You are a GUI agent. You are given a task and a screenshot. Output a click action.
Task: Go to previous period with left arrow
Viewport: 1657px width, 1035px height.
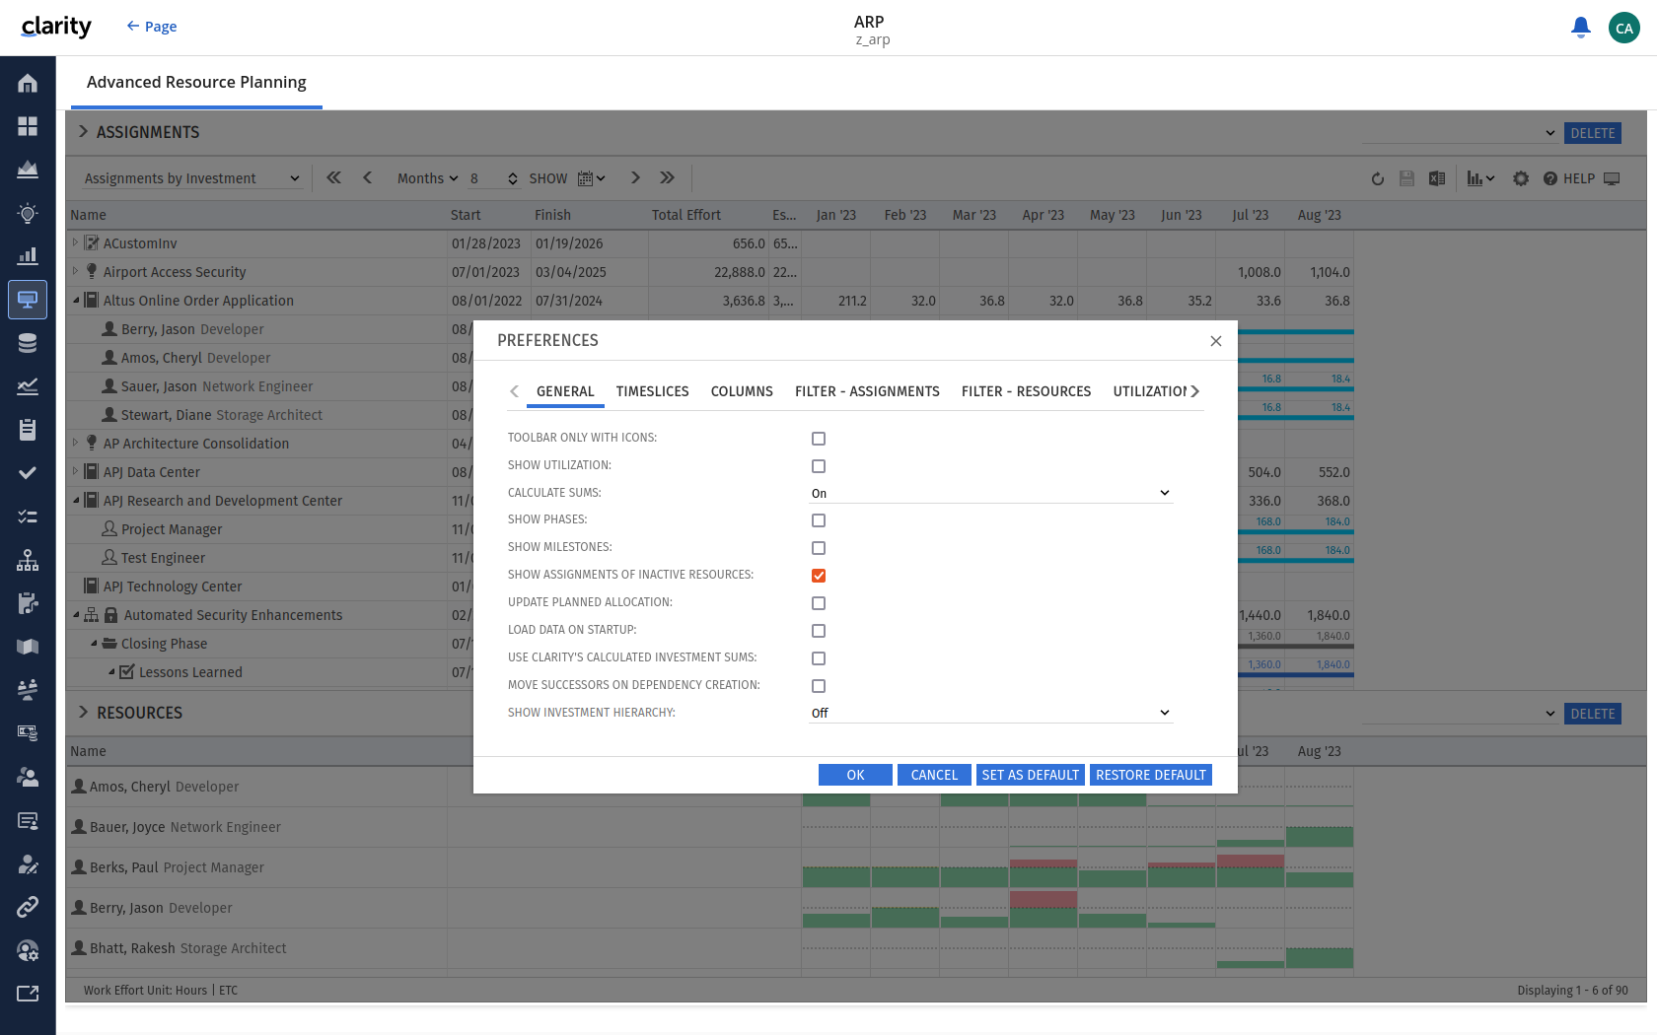368,177
